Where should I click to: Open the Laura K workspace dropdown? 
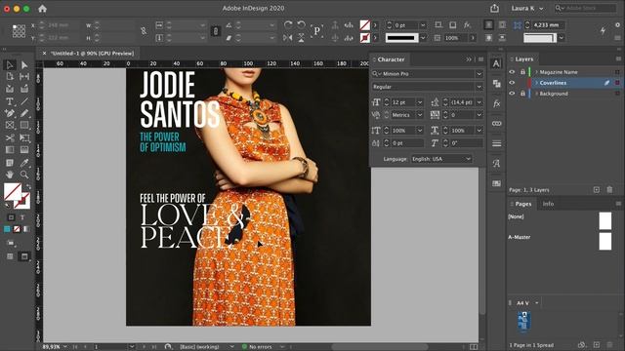(x=527, y=9)
